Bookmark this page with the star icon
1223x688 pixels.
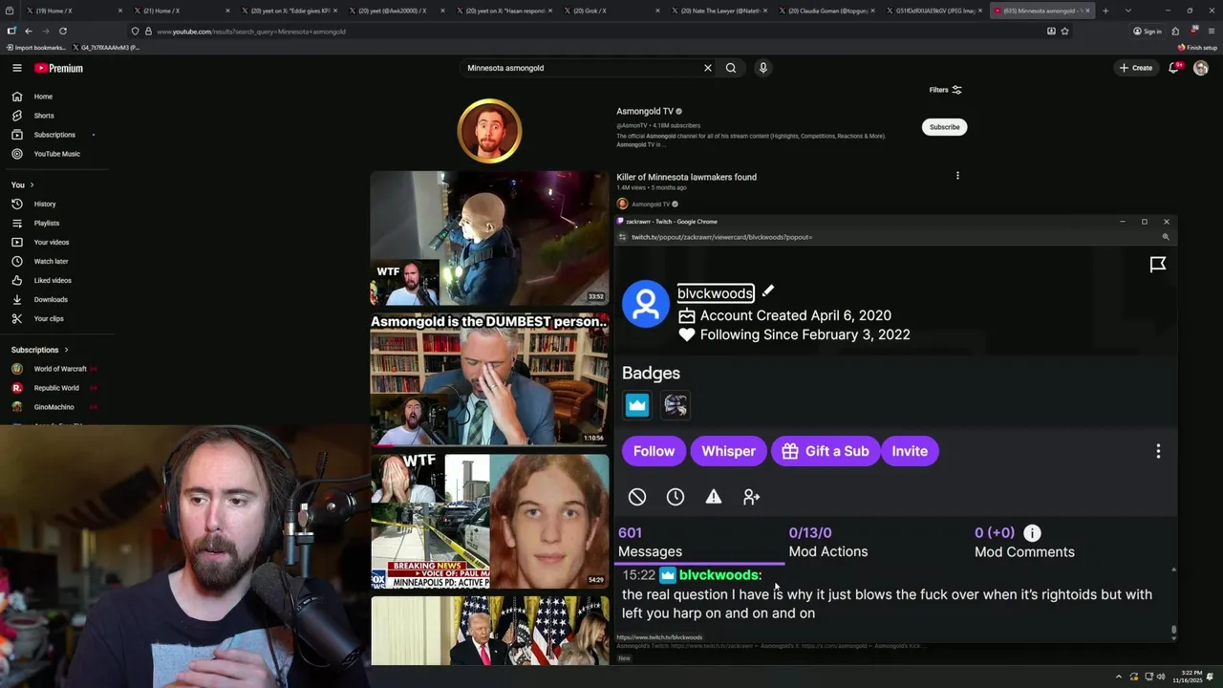tap(1064, 31)
